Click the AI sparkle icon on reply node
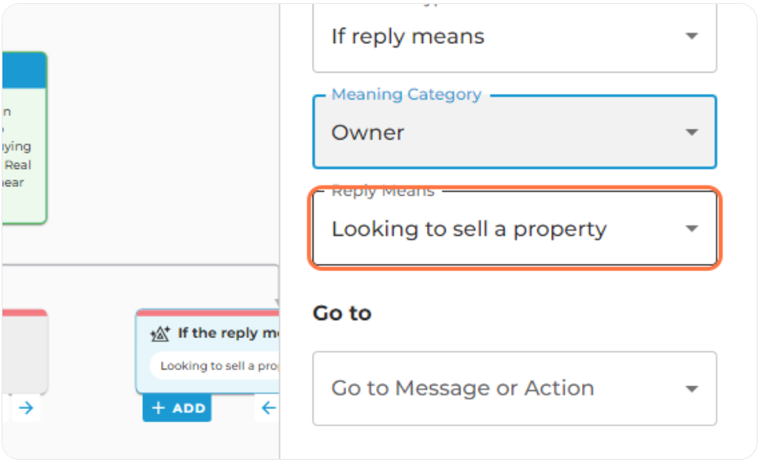Image resolution: width=760 pixels, height=463 pixels. (x=160, y=333)
